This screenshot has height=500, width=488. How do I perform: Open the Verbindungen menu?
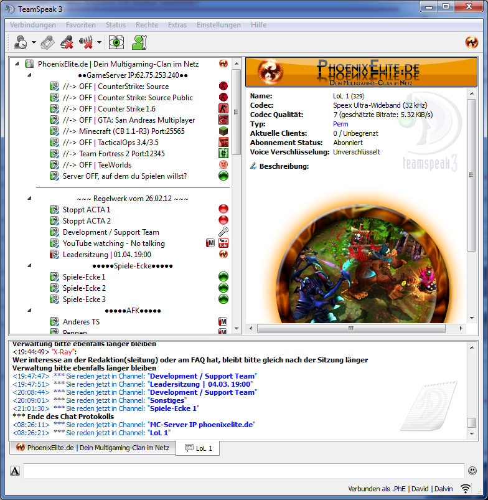(x=33, y=25)
